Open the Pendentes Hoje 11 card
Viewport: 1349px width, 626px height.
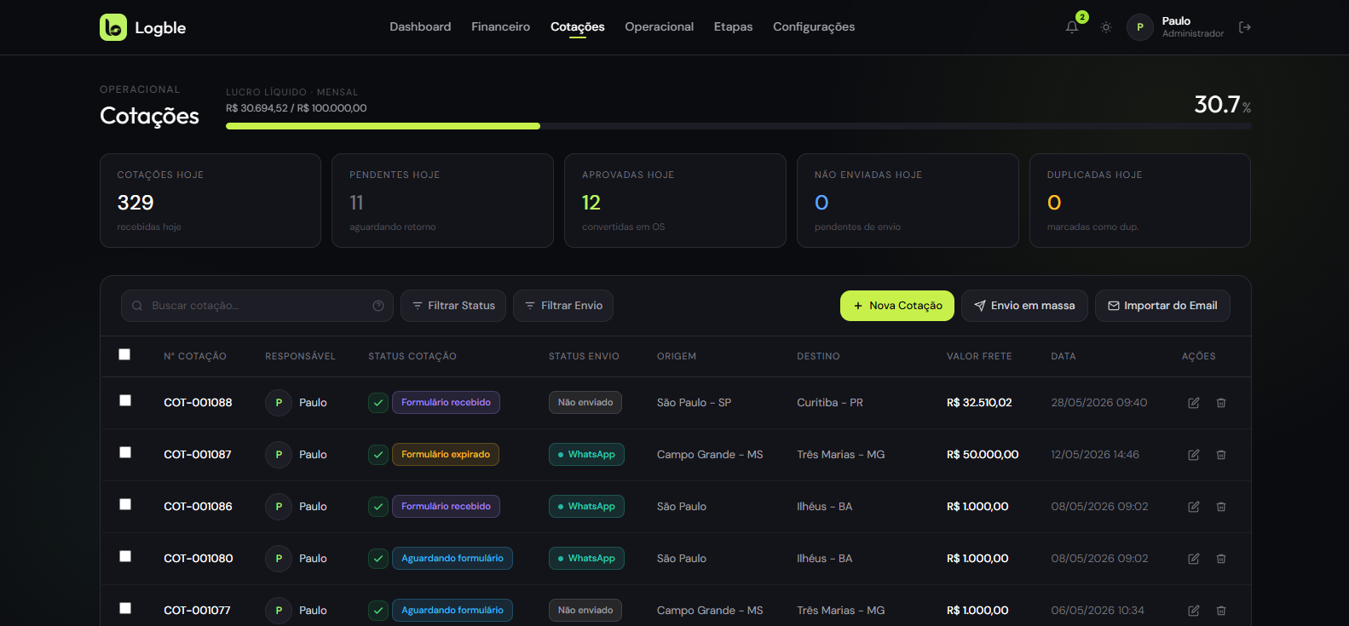[x=442, y=201]
